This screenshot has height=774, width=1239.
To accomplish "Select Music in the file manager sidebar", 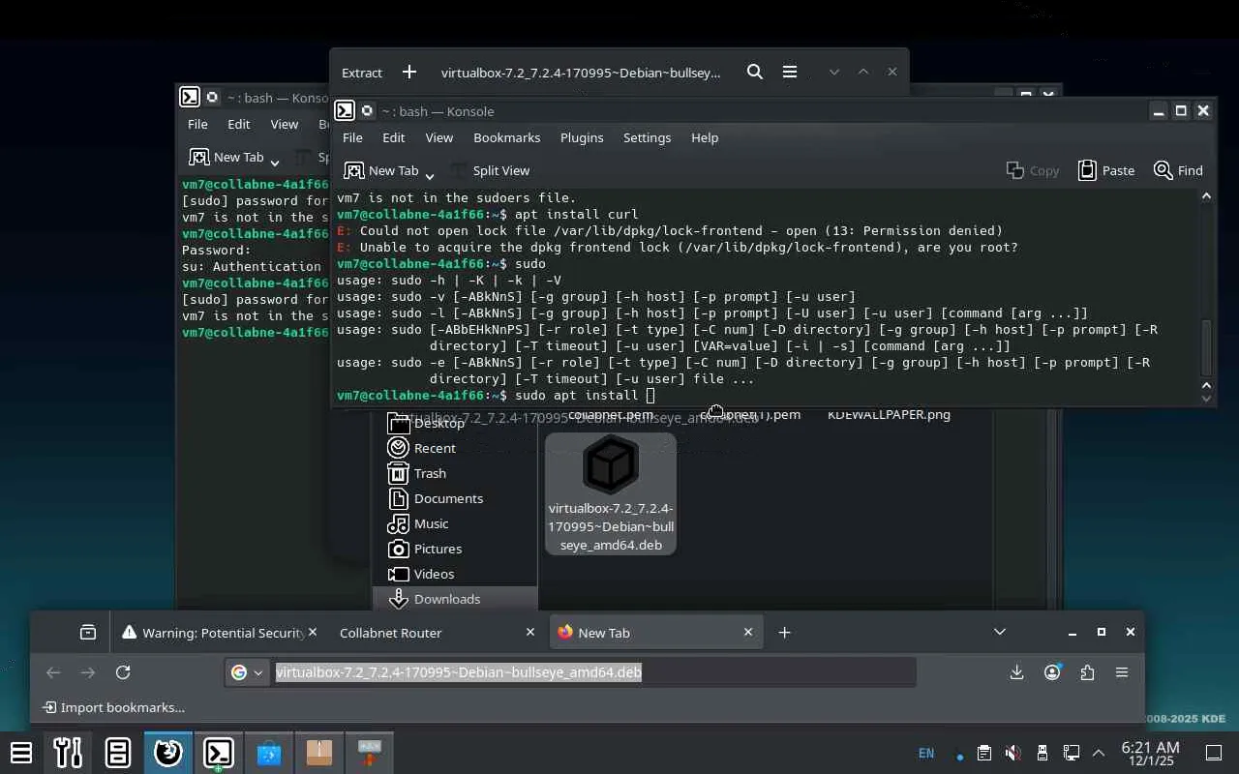I will [x=431, y=523].
